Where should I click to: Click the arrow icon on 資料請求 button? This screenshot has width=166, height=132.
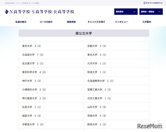point(134,12)
